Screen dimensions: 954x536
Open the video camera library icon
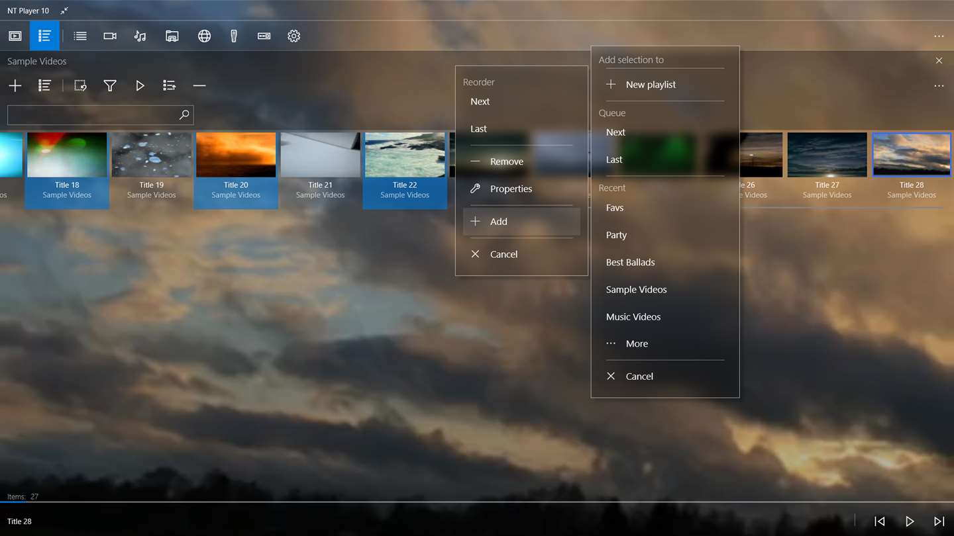tap(110, 36)
